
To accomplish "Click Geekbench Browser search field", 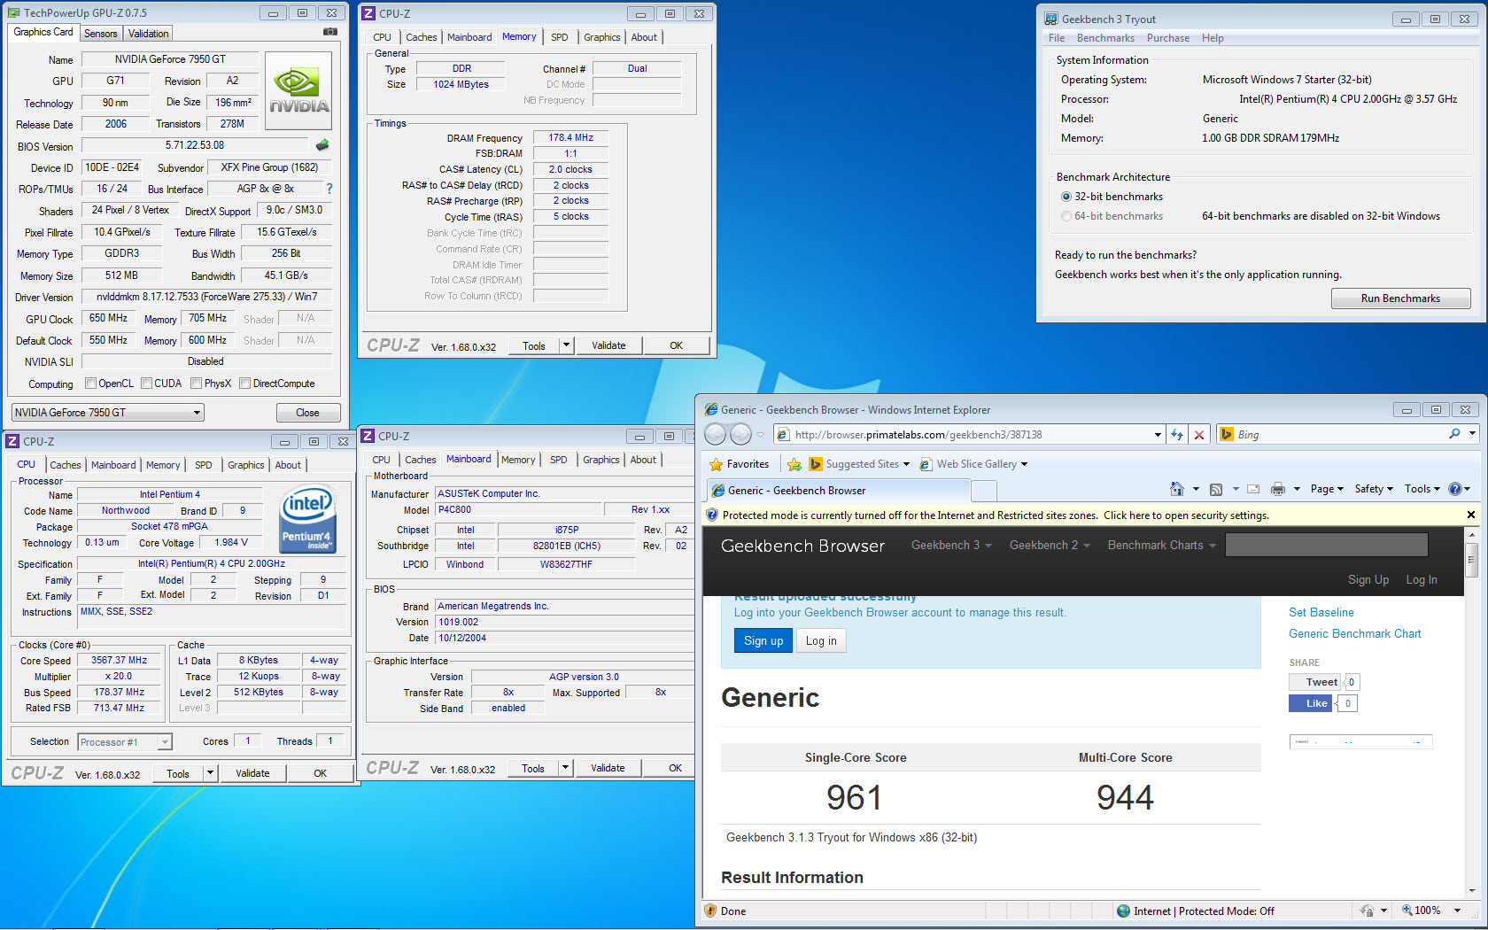I will pyautogui.click(x=1326, y=545).
